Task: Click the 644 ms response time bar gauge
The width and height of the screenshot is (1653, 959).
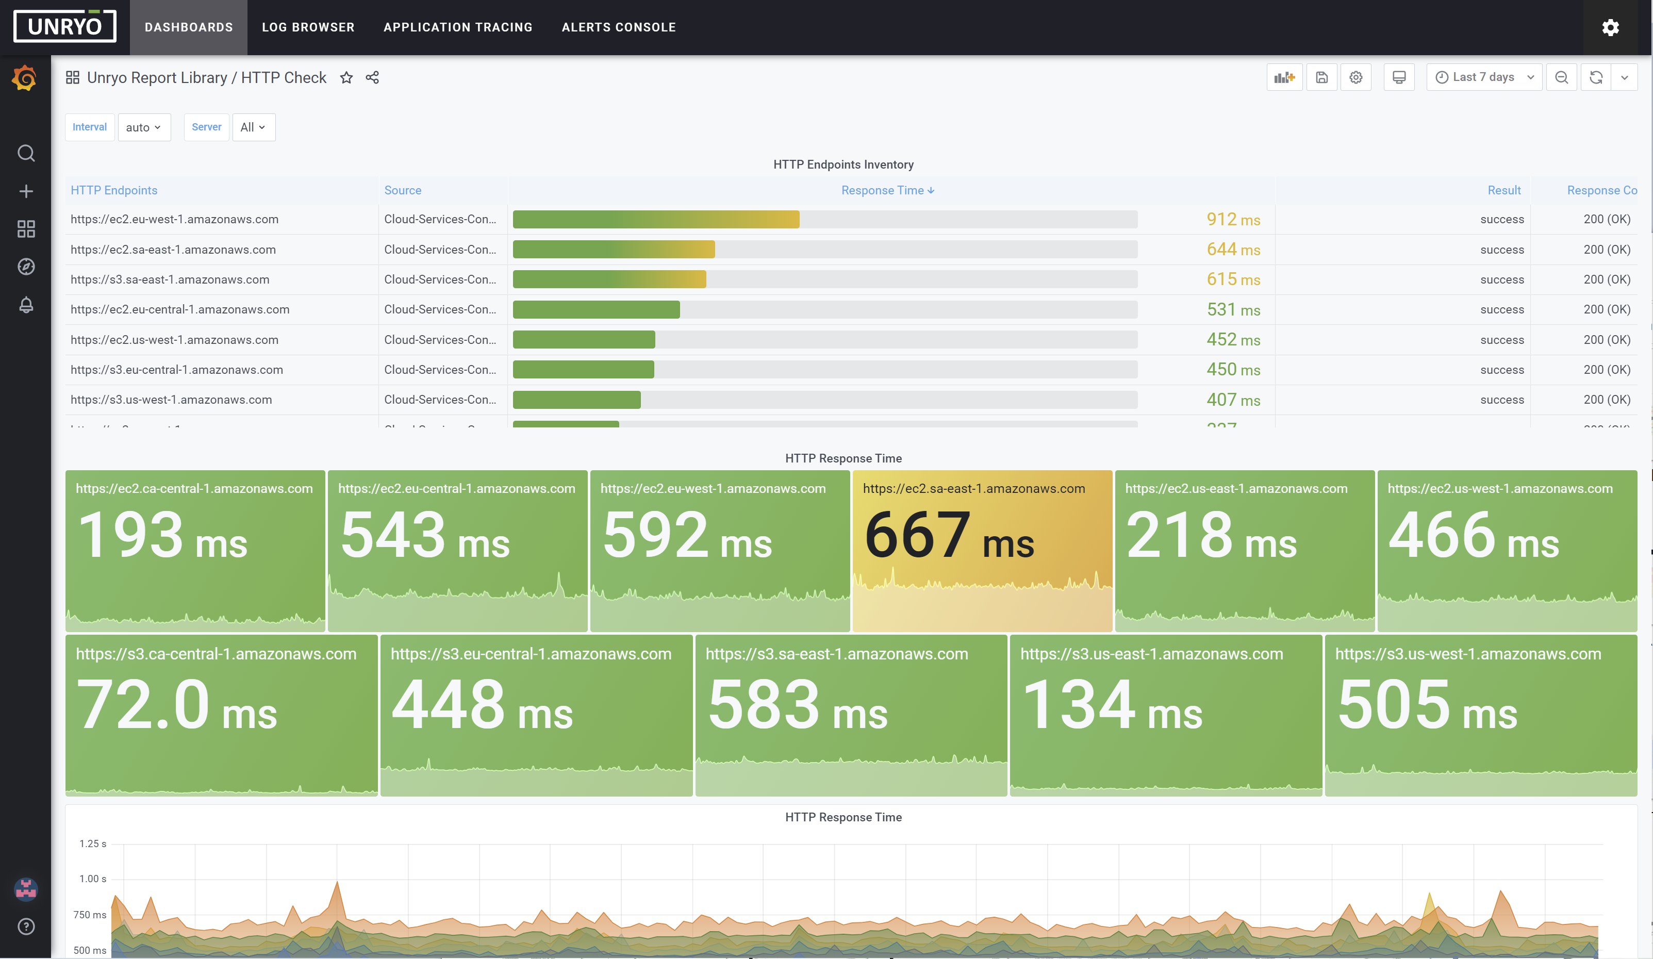Action: 825,249
